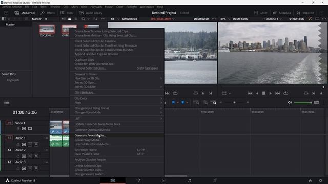Open the Effects panel
Image resolution: width=328 pixels, height=184 pixels.
[x=48, y=13]
